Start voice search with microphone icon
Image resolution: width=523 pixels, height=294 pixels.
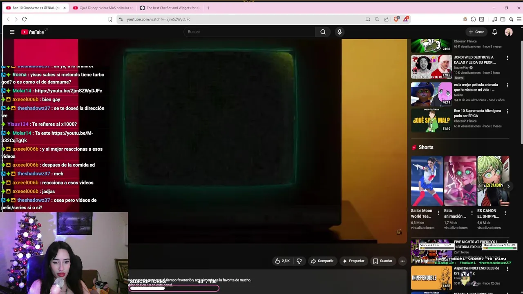point(340,32)
